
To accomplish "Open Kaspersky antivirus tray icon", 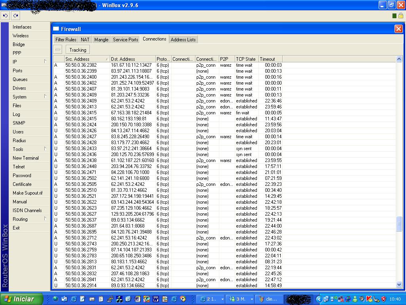I will coord(369,299).
